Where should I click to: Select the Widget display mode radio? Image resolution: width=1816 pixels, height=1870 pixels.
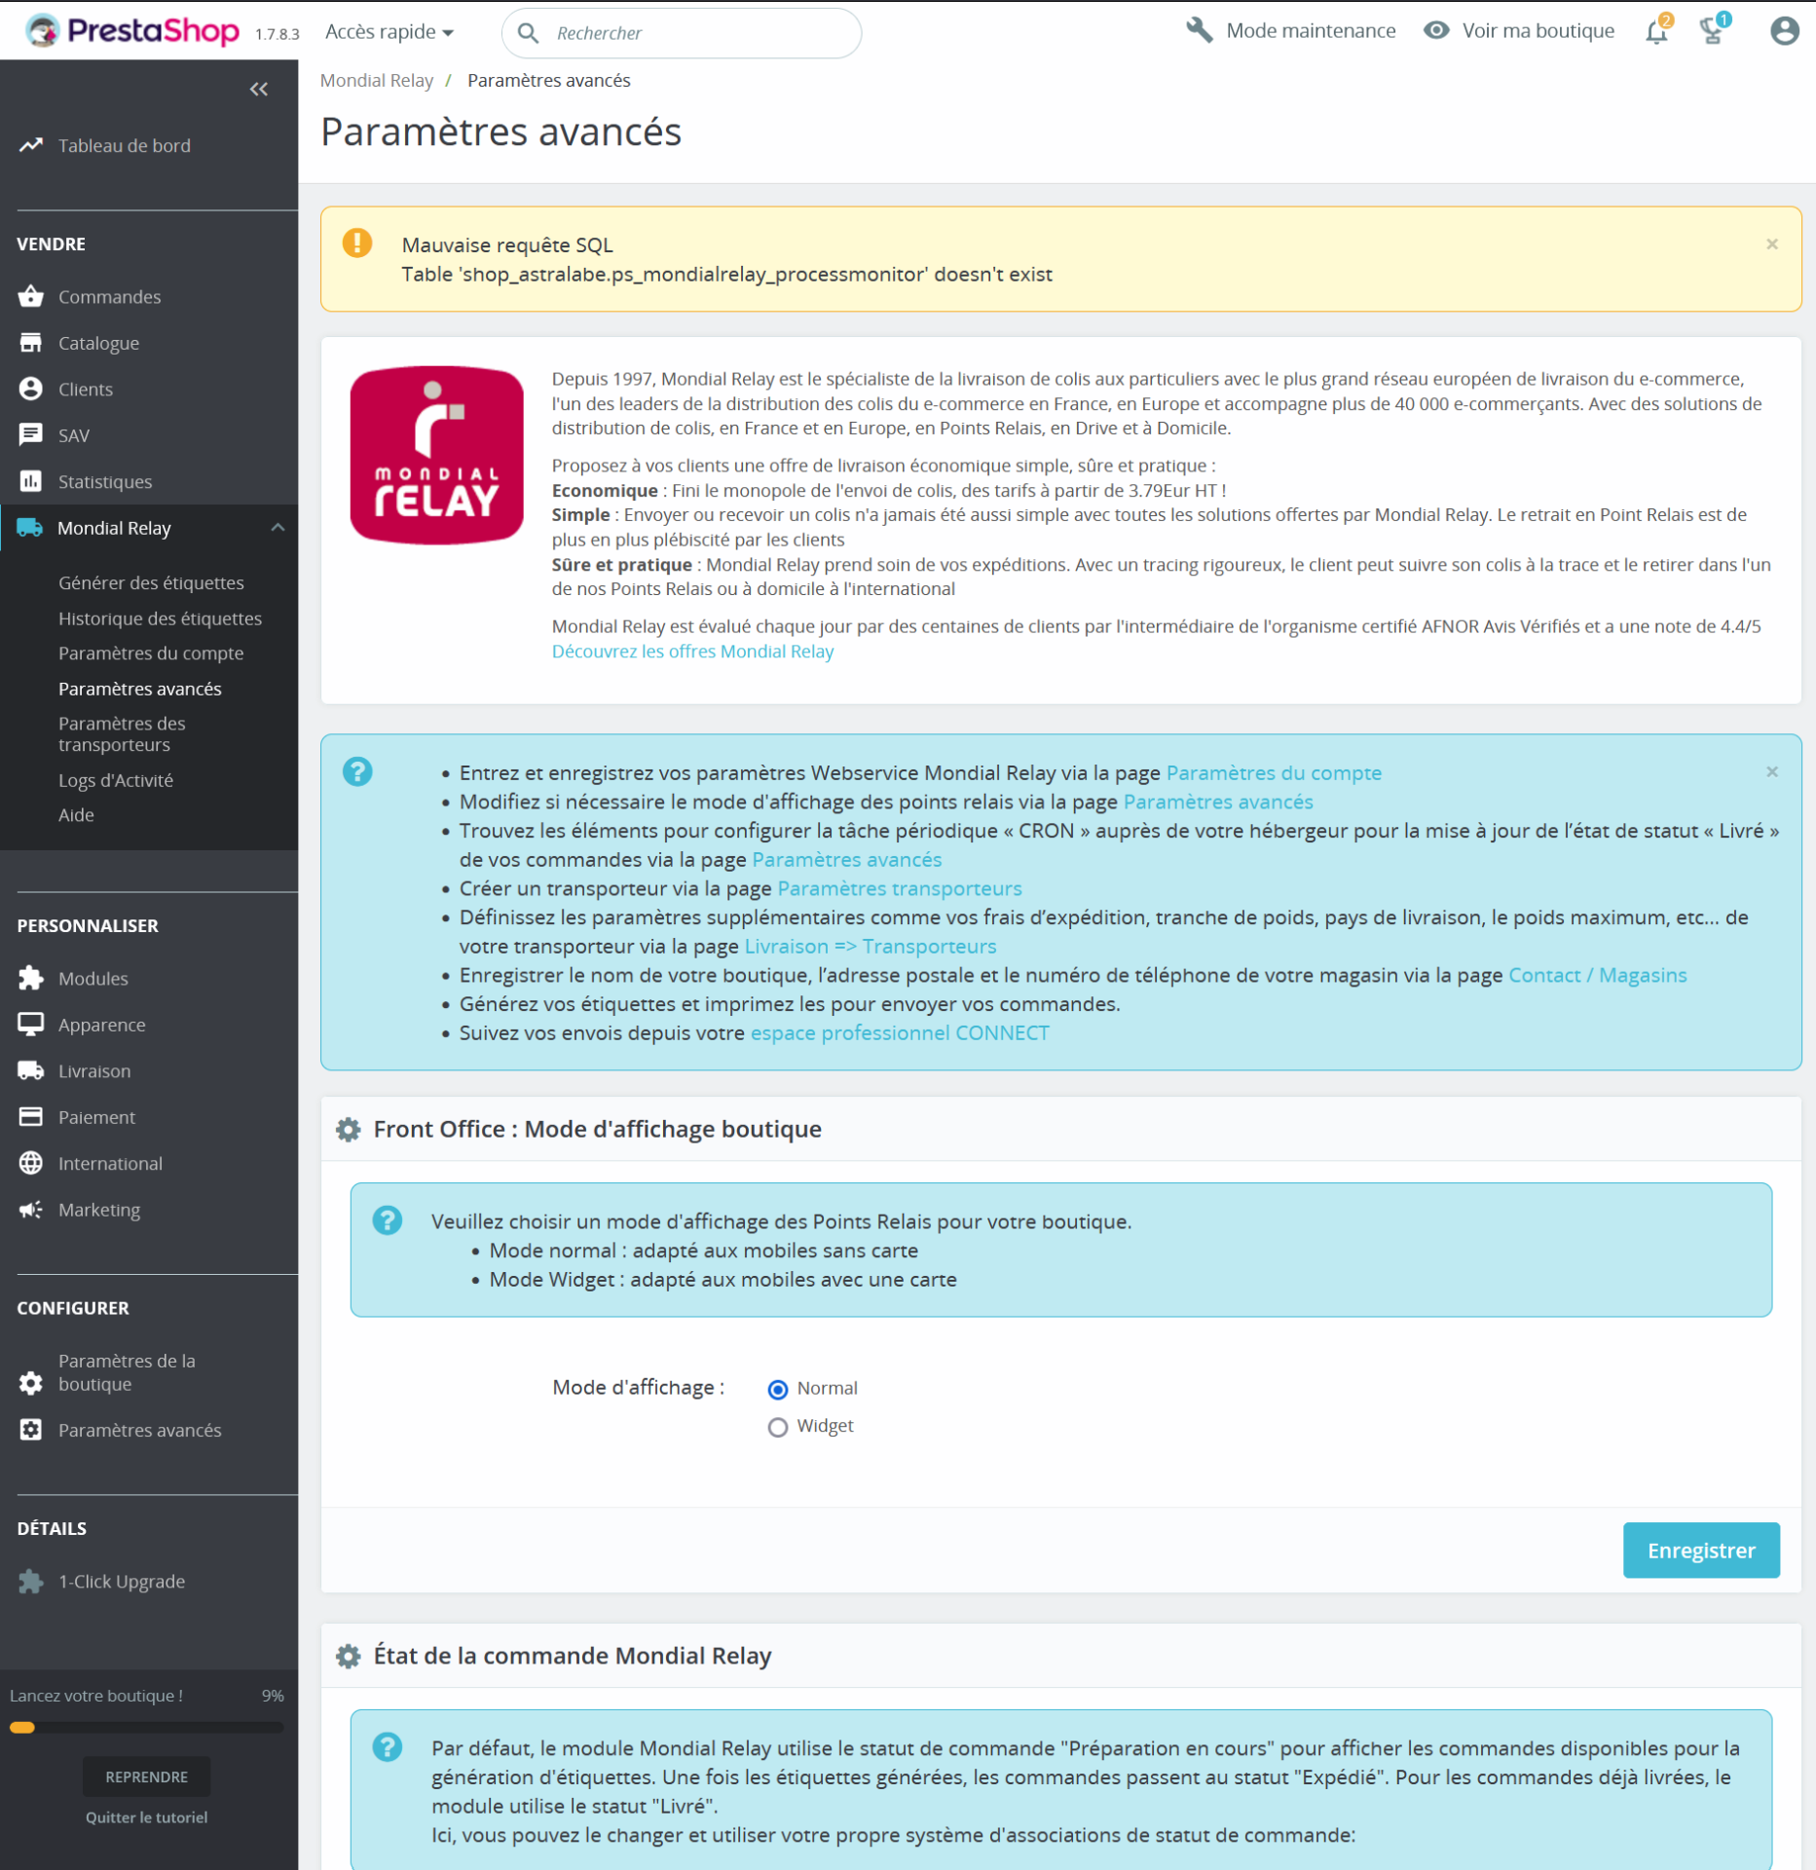coord(777,1427)
